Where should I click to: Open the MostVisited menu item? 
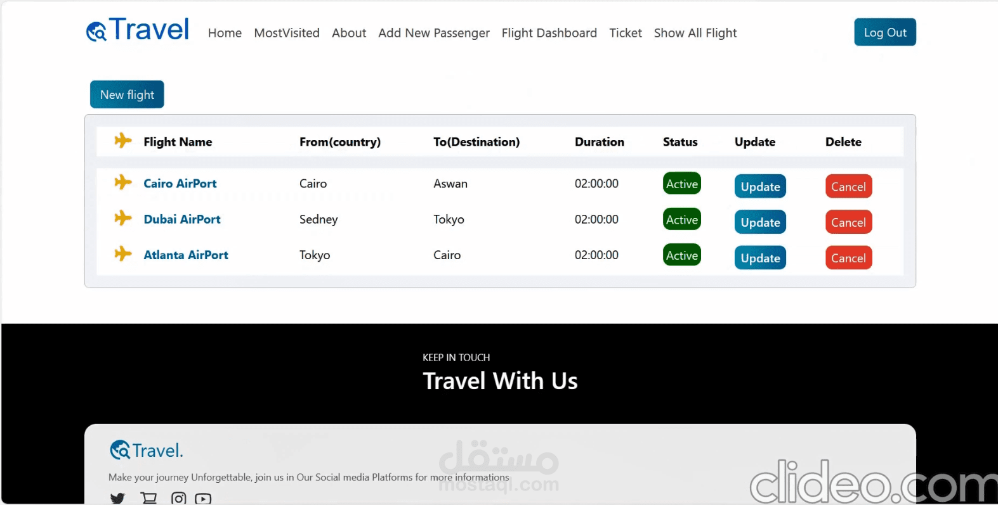click(x=287, y=33)
